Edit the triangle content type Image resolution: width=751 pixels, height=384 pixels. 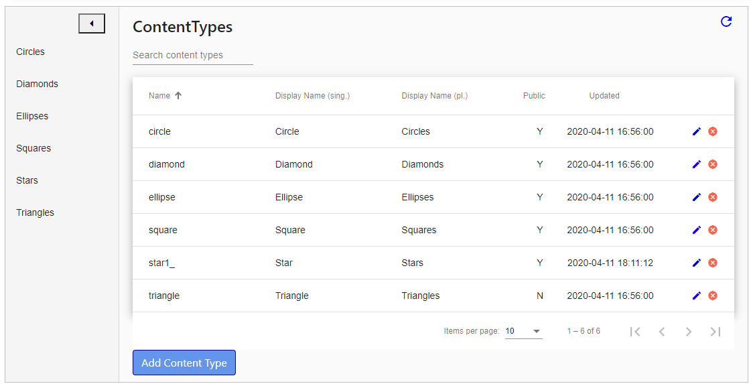[x=697, y=296]
